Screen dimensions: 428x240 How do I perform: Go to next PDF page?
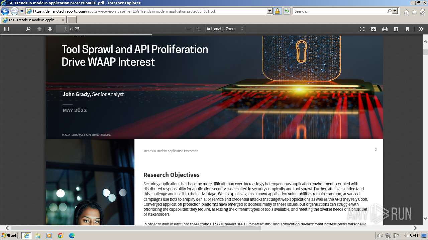50,29
